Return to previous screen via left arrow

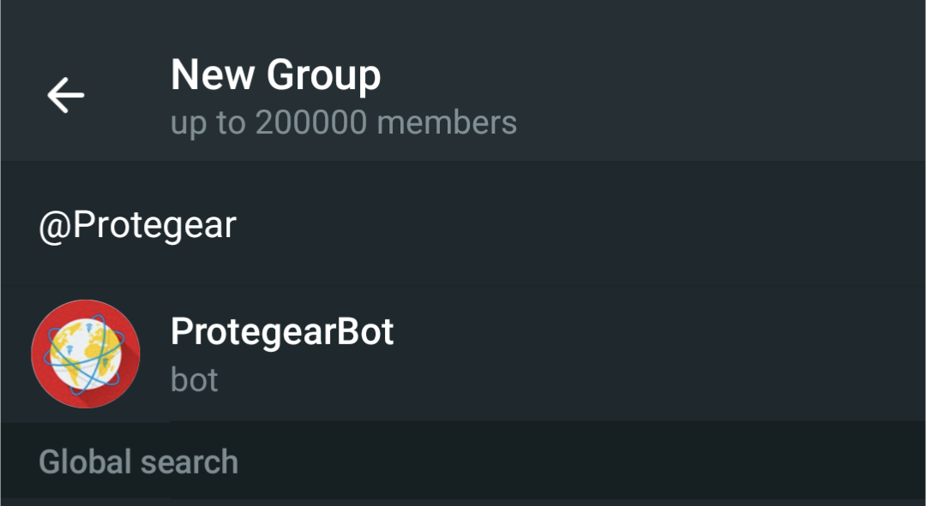point(65,94)
